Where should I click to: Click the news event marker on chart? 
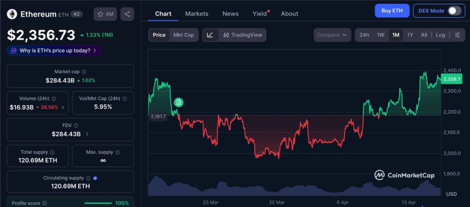tap(179, 103)
